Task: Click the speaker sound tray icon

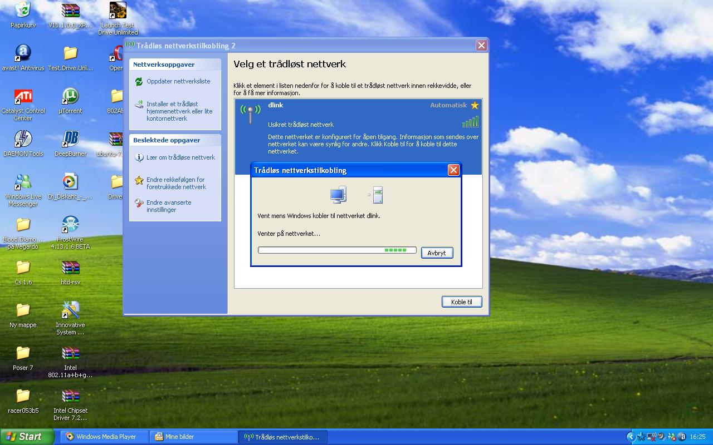Action: pos(661,437)
